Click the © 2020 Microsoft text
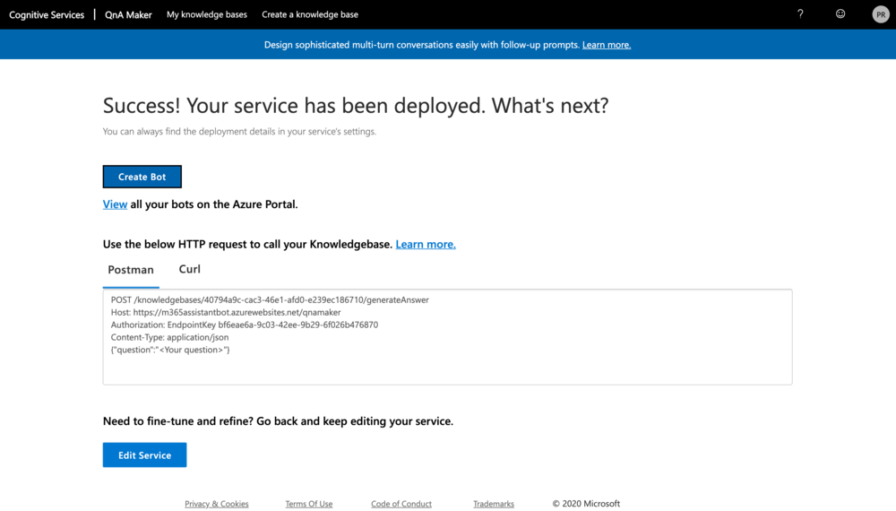The image size is (896, 511). pos(586,504)
